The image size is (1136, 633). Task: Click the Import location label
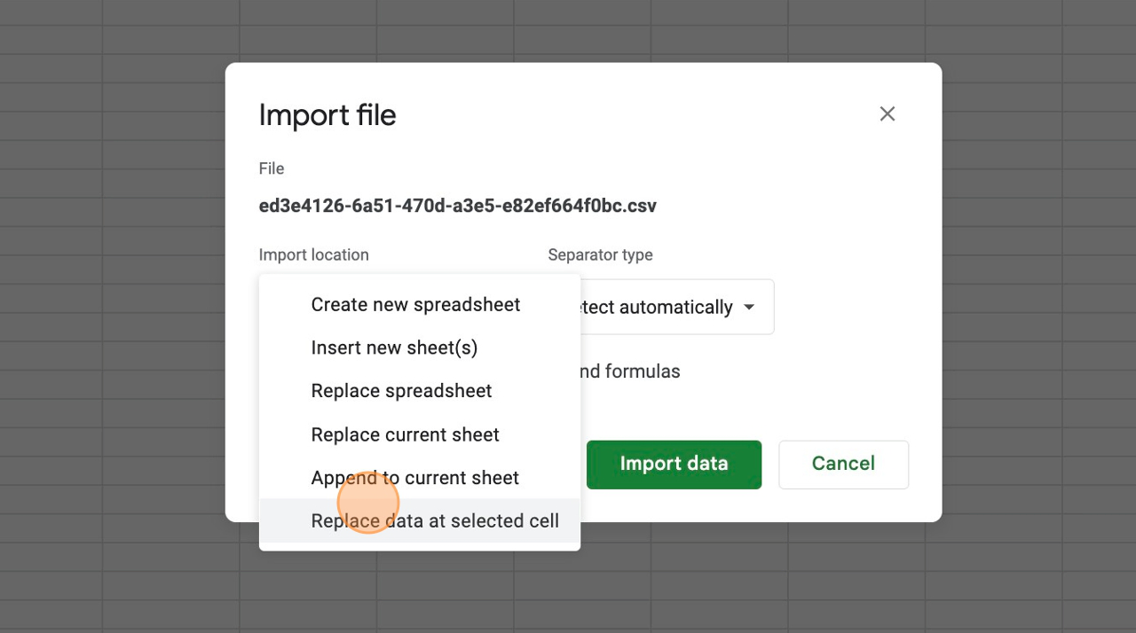(313, 255)
